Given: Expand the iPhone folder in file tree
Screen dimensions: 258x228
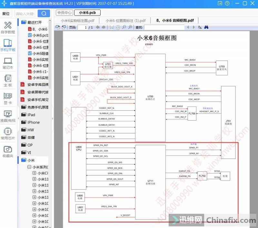Looking at the screenshot, I should pos(33,122).
